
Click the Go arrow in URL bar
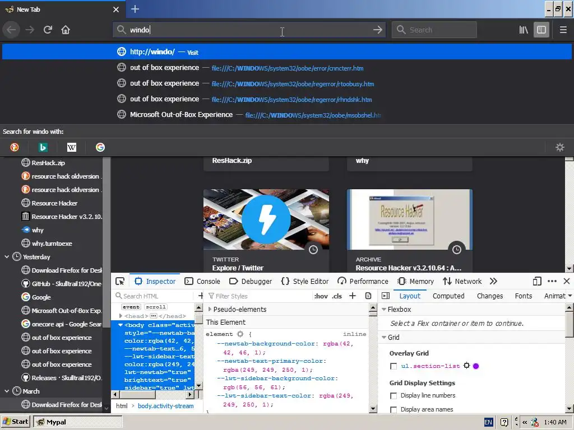click(377, 30)
